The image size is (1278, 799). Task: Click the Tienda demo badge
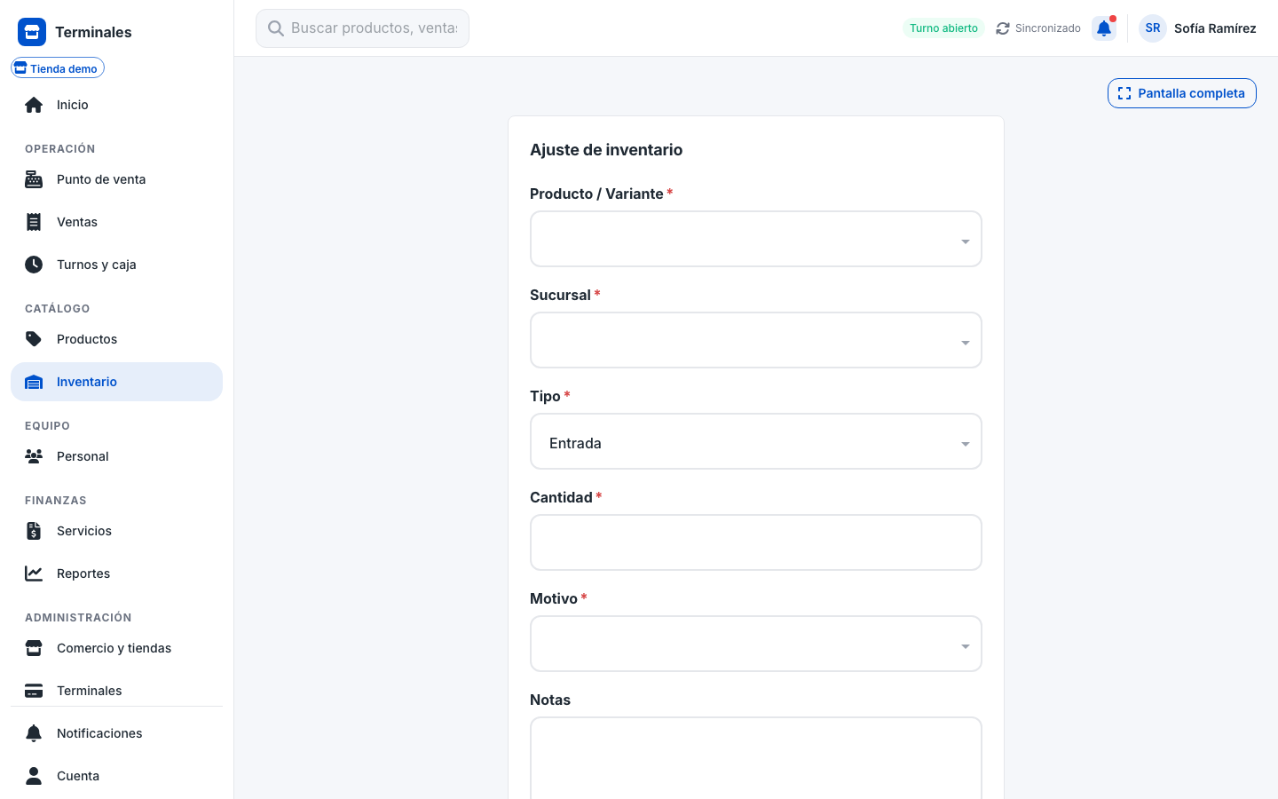click(58, 68)
